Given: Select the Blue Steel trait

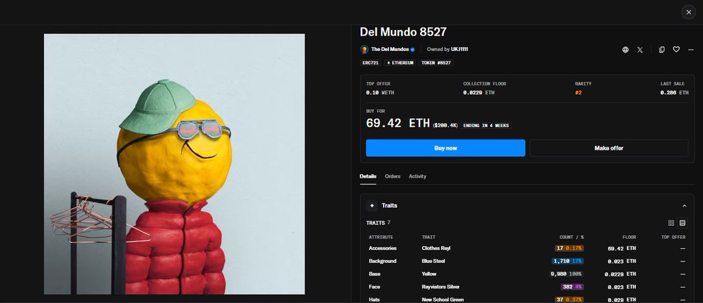Looking at the screenshot, I should (434, 261).
